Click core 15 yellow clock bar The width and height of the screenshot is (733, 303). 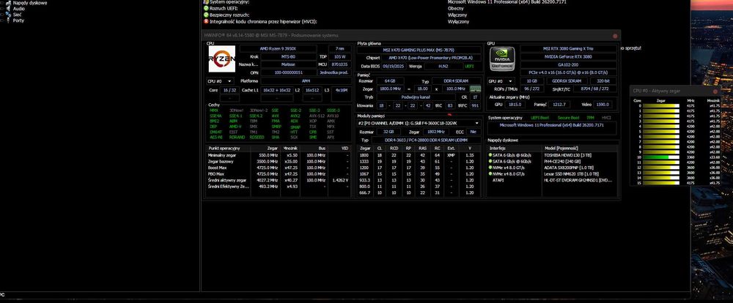(660, 183)
